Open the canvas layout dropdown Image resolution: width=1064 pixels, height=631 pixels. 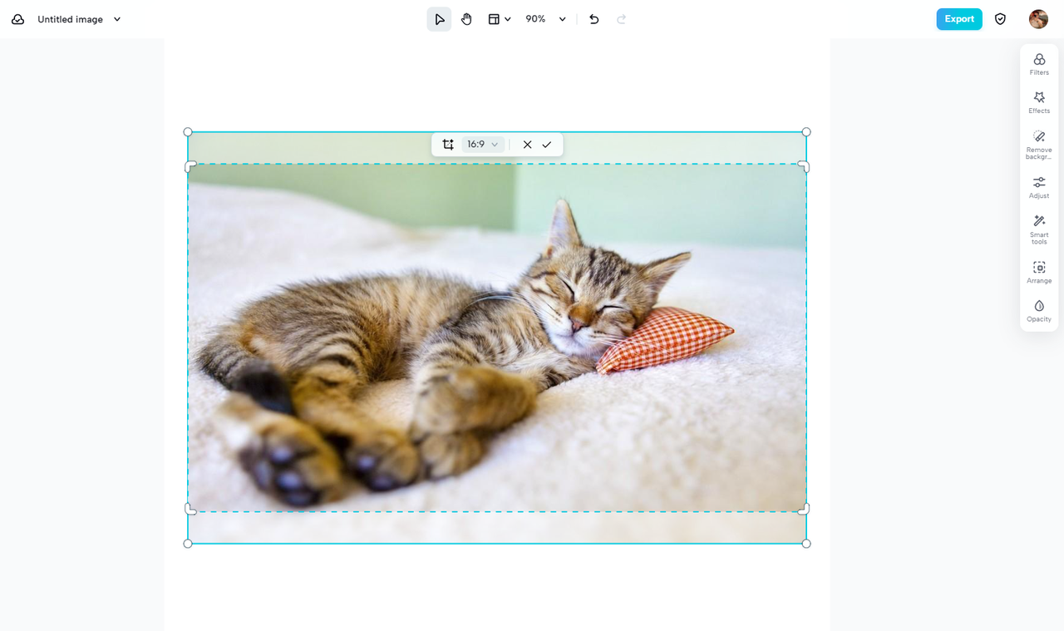click(x=499, y=18)
